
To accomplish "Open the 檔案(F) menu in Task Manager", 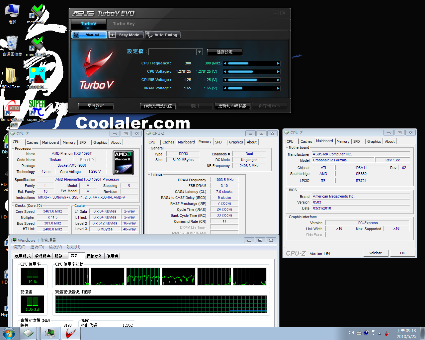I will 19,247.
